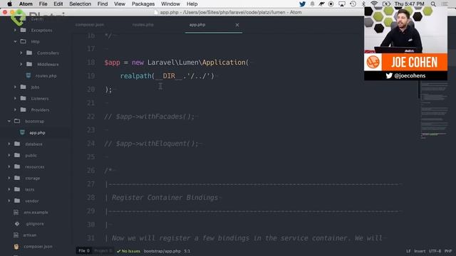Click the Twitter menu bar icon
456x256 pixels.
pos(302,4)
